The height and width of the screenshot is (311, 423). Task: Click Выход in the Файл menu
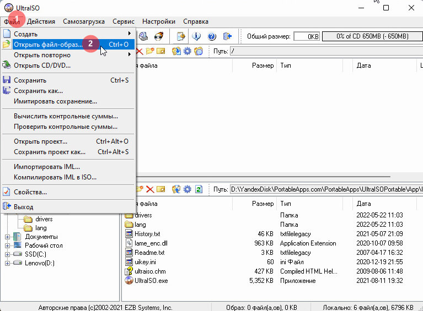68,207
